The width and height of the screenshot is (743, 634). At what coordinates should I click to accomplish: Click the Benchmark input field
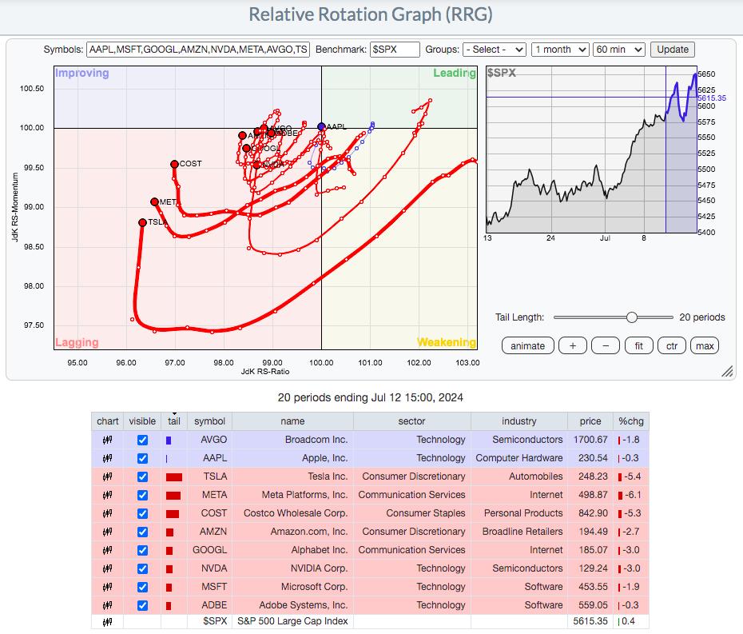click(395, 50)
